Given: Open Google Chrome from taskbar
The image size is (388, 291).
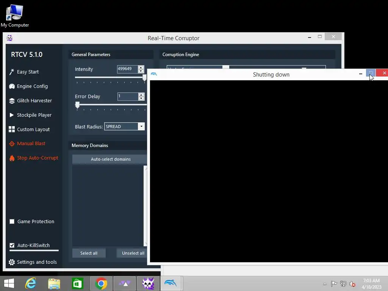Looking at the screenshot, I should click(x=101, y=283).
